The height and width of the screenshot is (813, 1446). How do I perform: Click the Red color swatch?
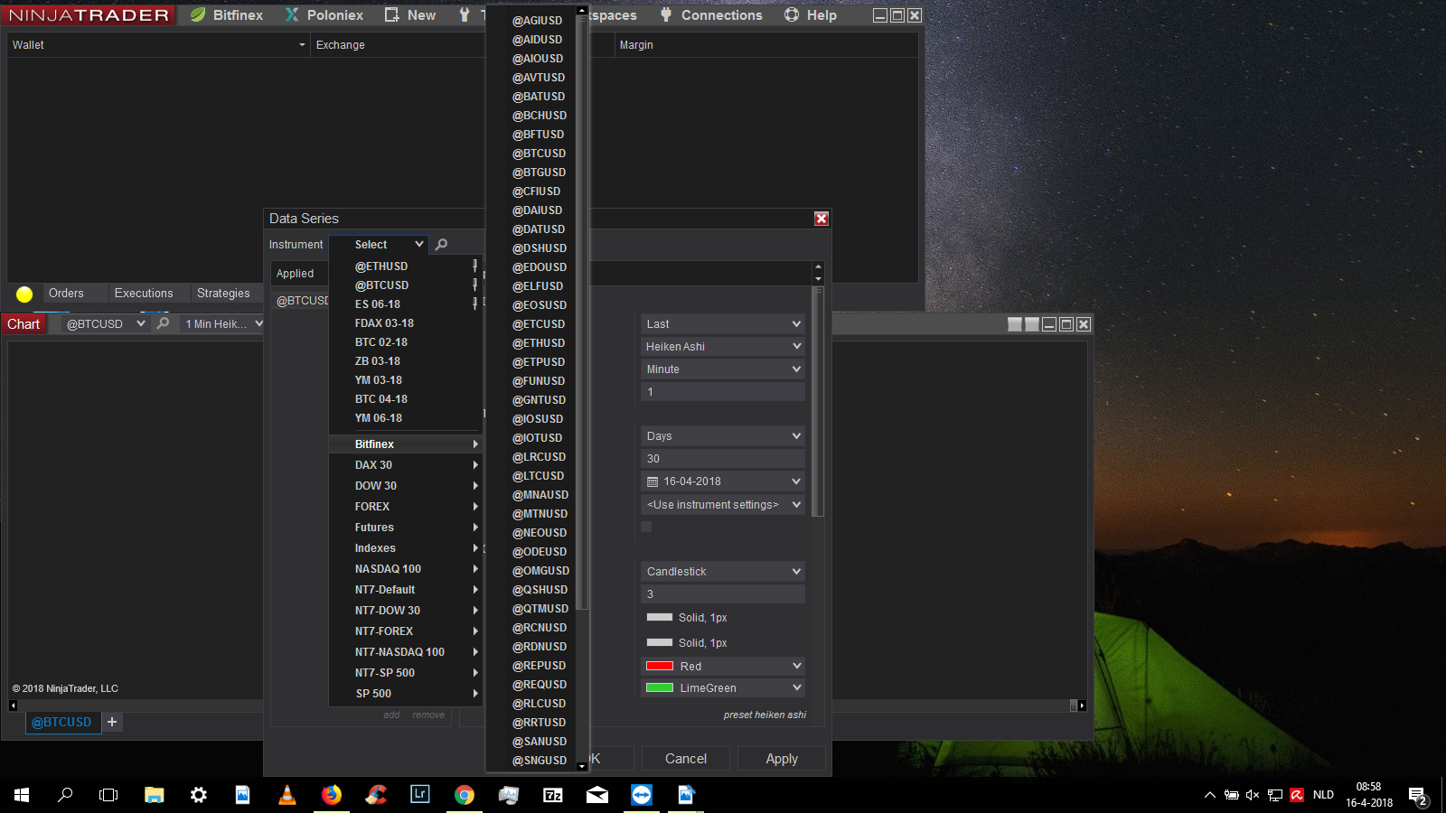(x=660, y=667)
